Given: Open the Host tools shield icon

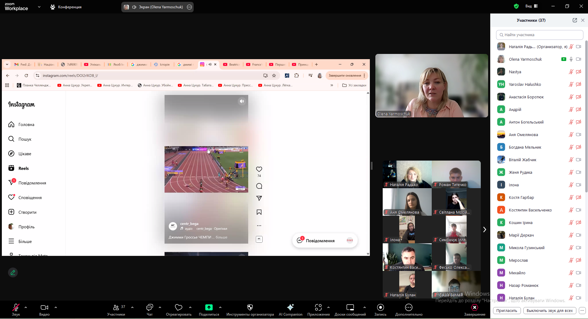Looking at the screenshot, I should [x=250, y=308].
